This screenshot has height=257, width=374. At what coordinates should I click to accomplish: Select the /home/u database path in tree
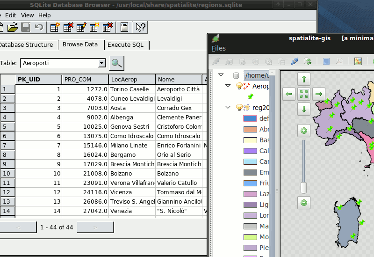[x=257, y=75]
